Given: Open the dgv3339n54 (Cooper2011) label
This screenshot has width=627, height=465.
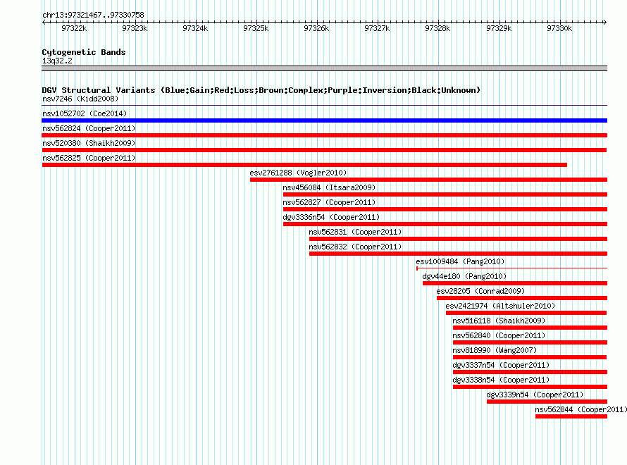Looking at the screenshot, I should pos(535,395).
